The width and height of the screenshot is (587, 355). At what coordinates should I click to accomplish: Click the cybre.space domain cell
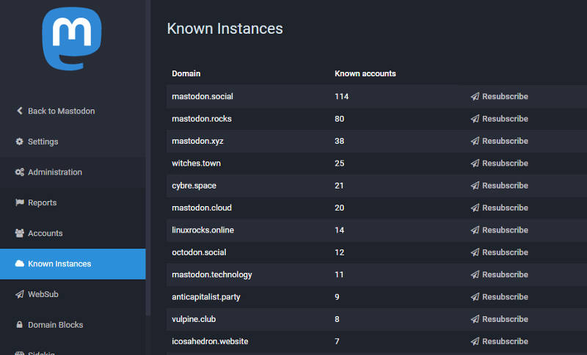tap(194, 186)
